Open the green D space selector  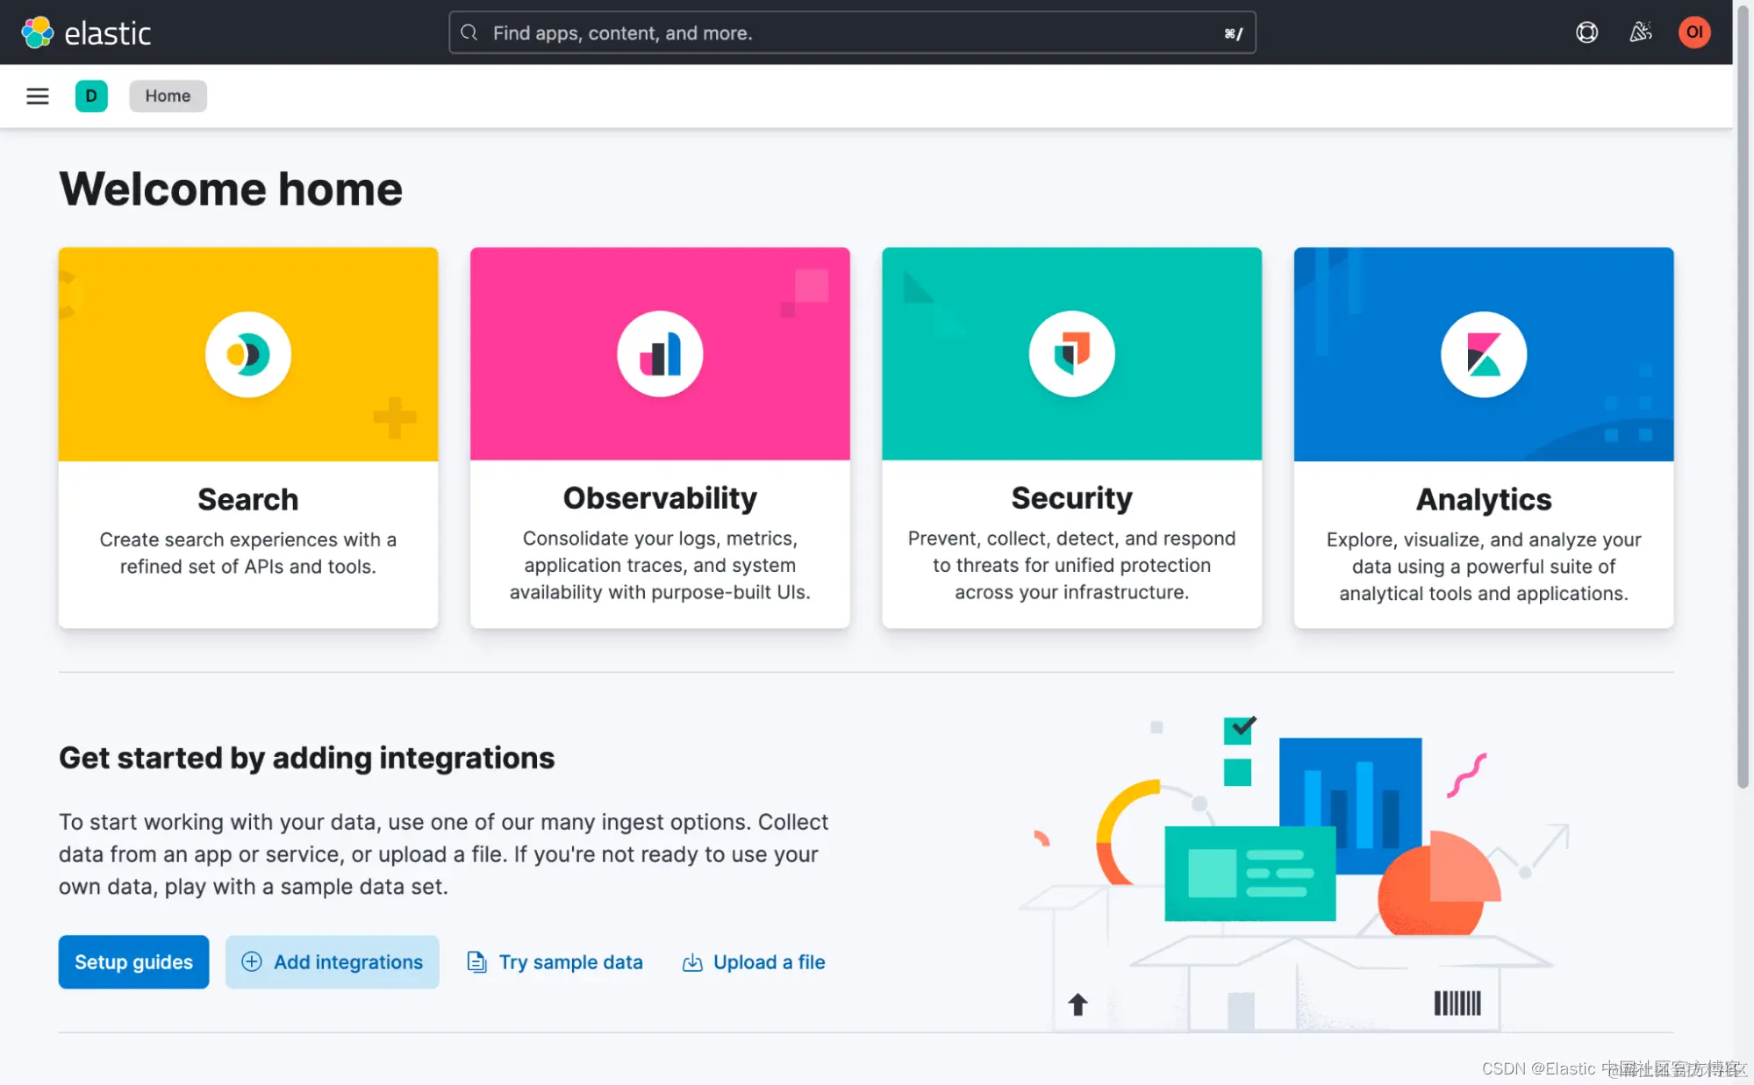tap(91, 96)
